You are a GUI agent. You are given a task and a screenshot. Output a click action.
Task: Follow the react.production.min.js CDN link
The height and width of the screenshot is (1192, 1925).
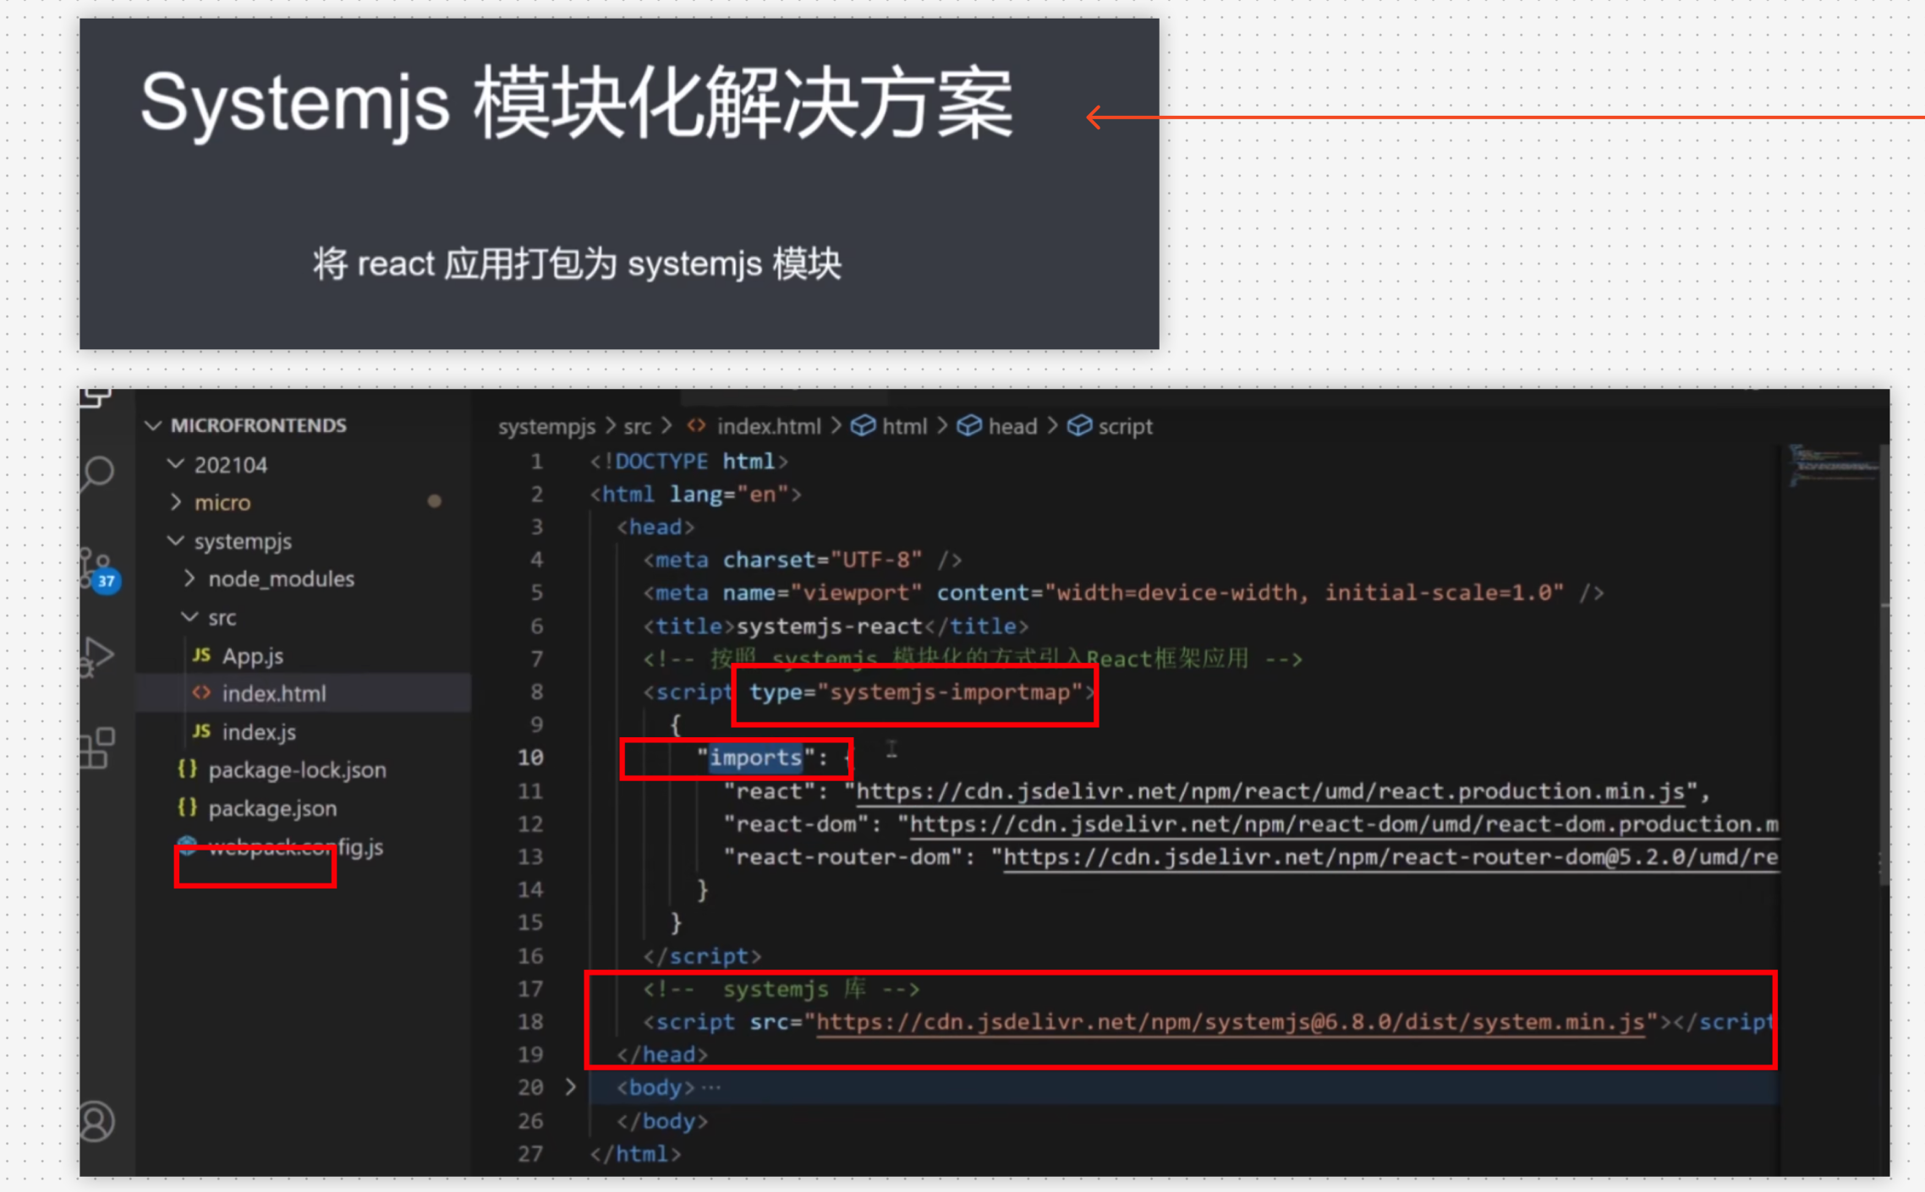click(1270, 791)
